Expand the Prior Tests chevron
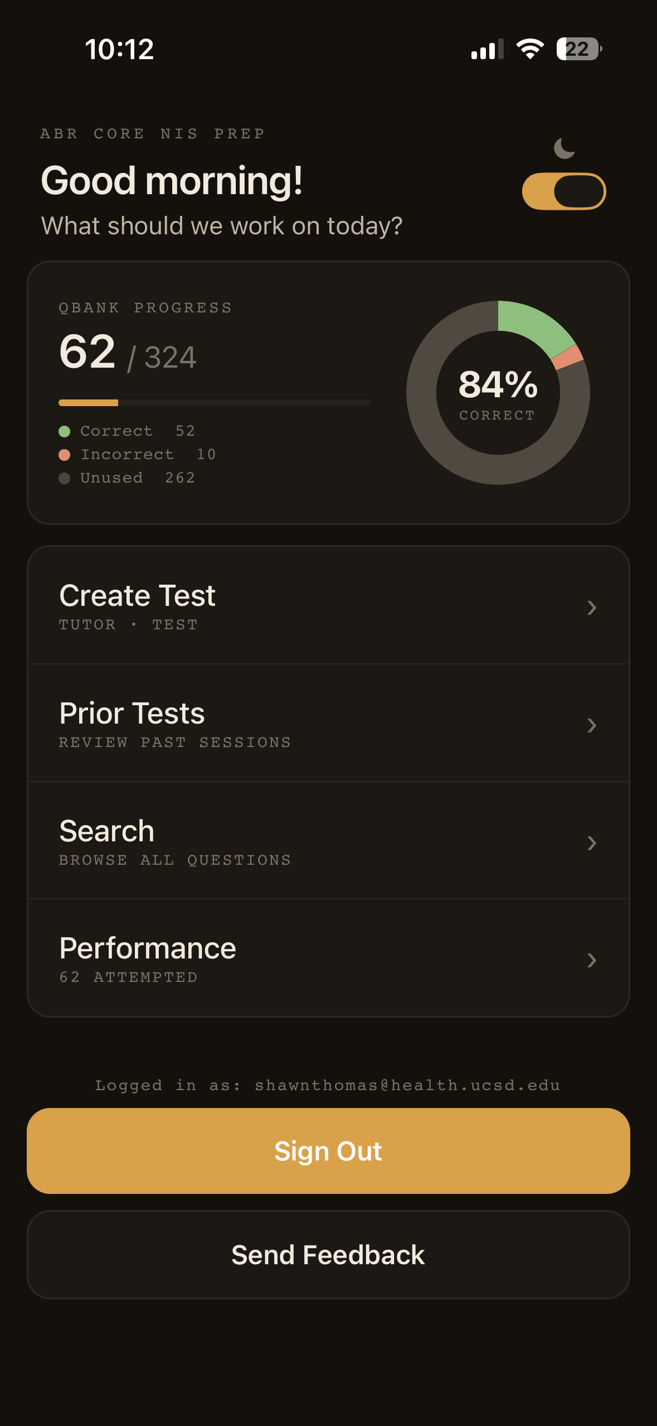The height and width of the screenshot is (1426, 657). [x=592, y=725]
